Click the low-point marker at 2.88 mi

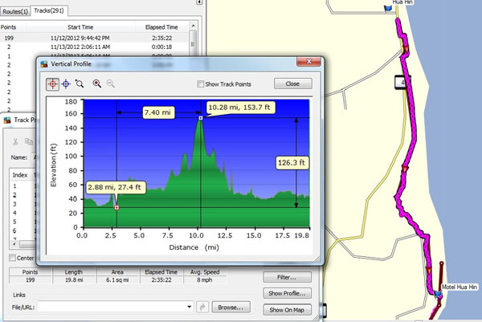(x=116, y=208)
